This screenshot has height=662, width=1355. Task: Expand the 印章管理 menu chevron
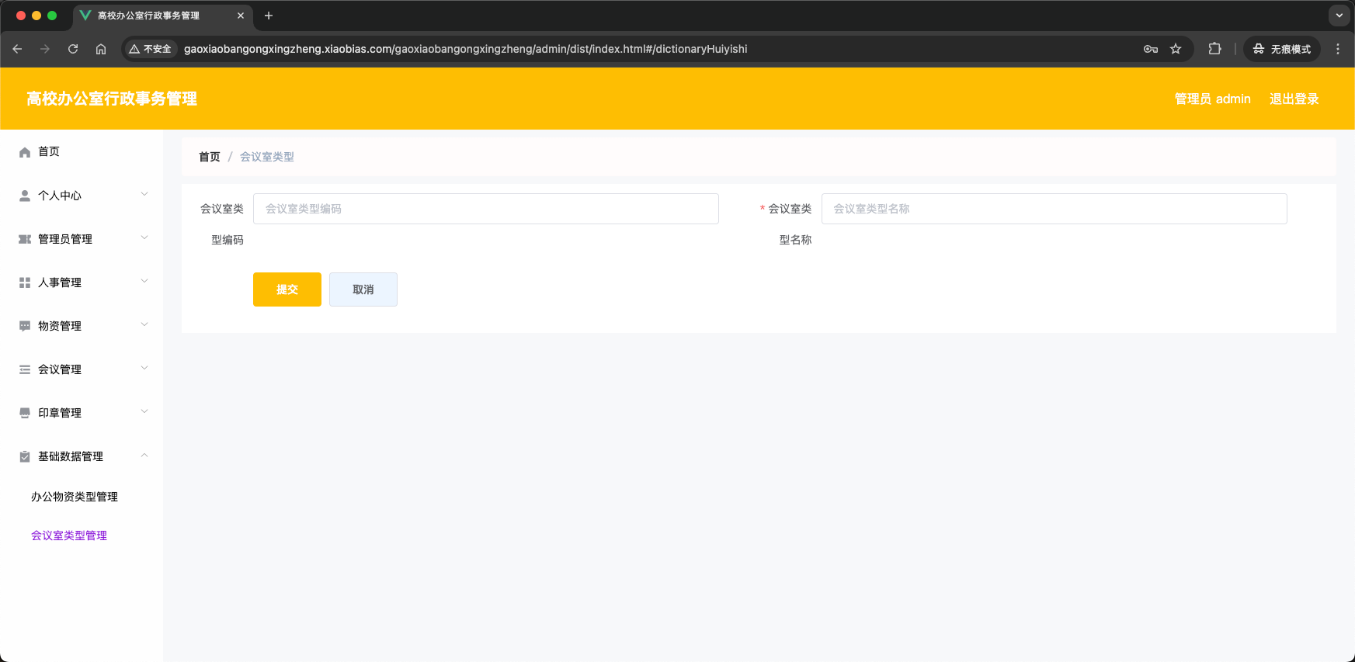click(144, 411)
